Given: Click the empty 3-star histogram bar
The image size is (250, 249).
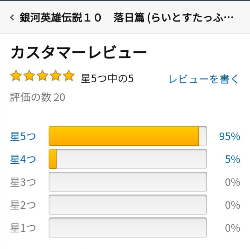Looking at the screenshot, I should click(x=127, y=182).
